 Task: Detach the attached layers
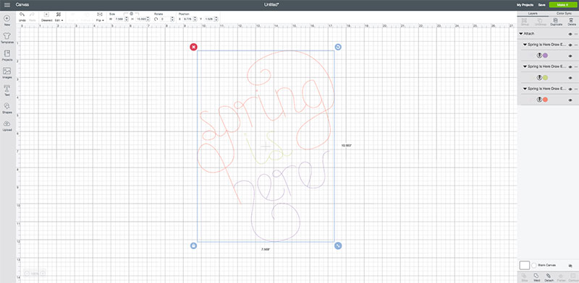[x=549, y=277]
